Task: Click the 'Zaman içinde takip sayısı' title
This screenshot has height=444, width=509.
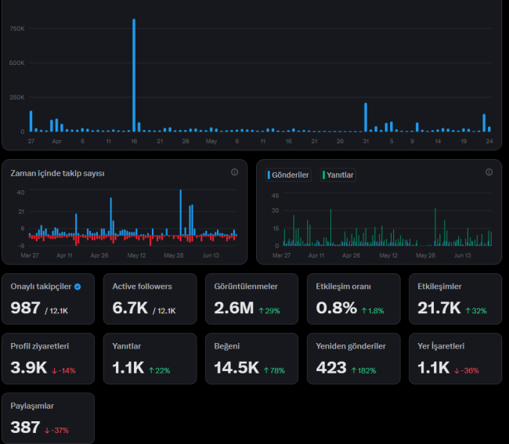Action: tap(57, 173)
